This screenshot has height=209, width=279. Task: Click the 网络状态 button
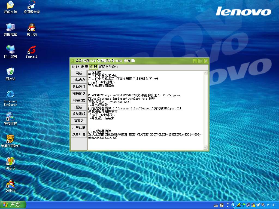[x=79, y=100]
